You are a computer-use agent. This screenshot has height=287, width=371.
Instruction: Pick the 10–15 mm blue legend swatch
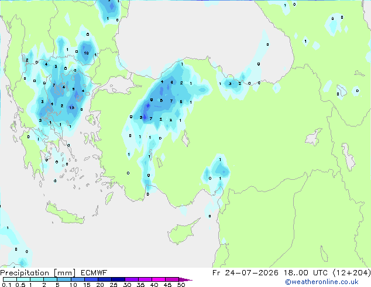point(77,279)
